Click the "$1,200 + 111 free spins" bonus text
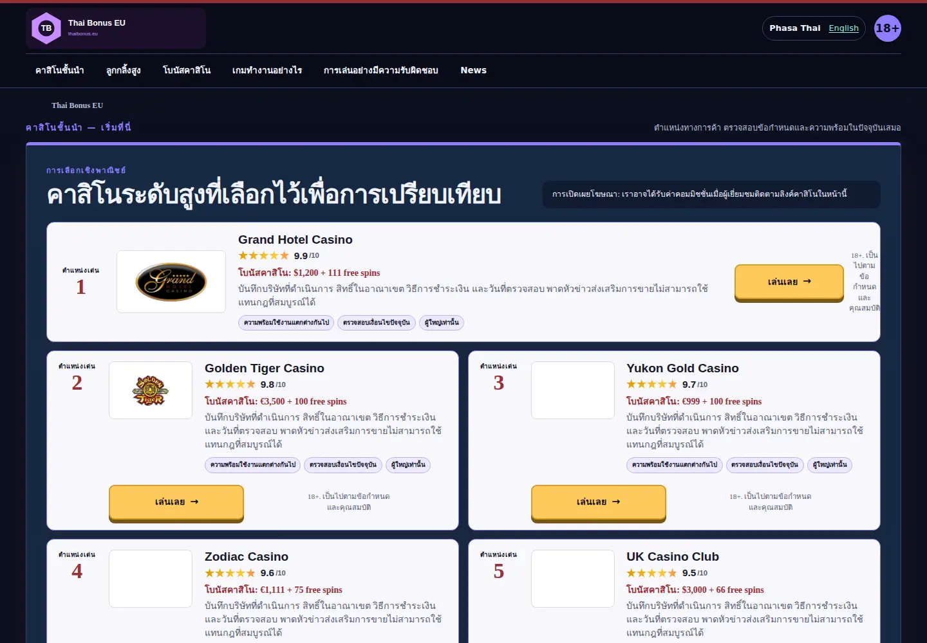 337,273
